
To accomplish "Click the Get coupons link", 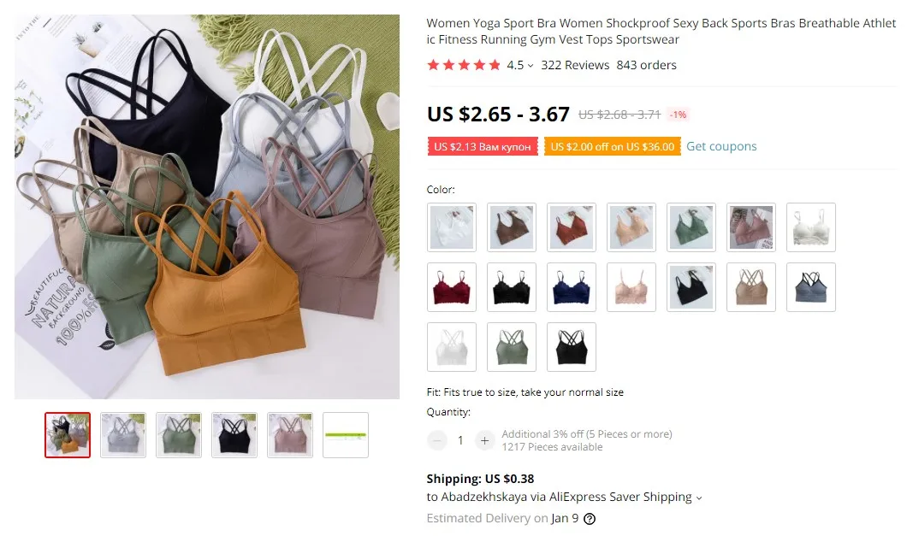I will [721, 146].
